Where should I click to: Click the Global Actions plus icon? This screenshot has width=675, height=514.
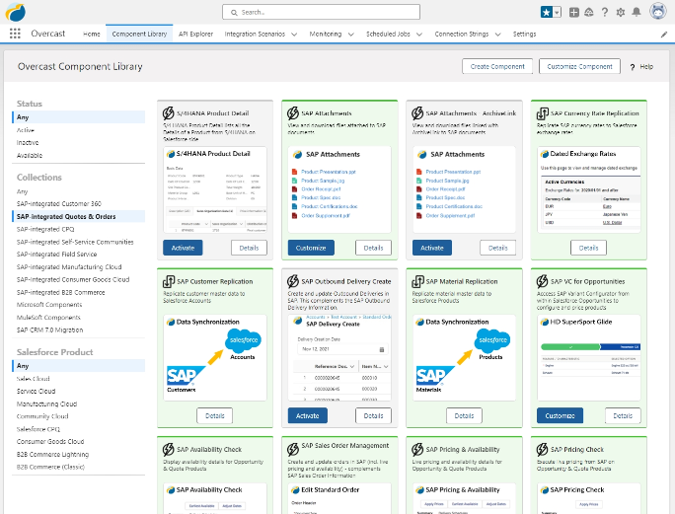[573, 12]
